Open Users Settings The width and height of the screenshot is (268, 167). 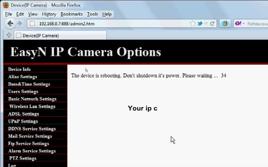click(x=23, y=92)
